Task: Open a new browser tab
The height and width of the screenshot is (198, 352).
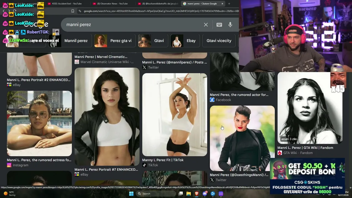Action: point(229,4)
